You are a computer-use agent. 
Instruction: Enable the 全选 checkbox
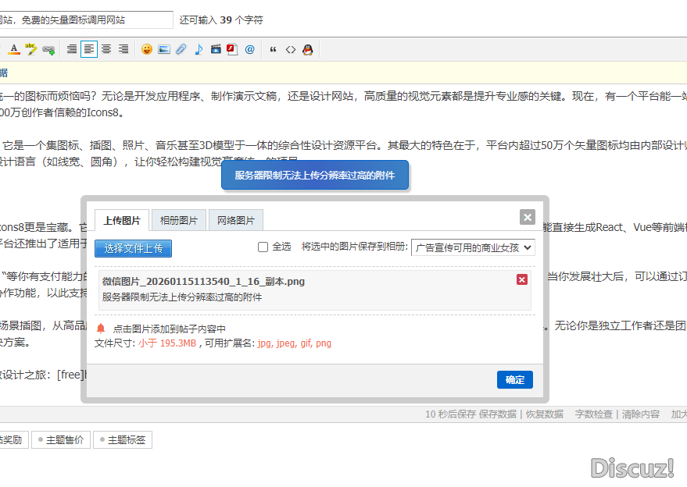[263, 246]
